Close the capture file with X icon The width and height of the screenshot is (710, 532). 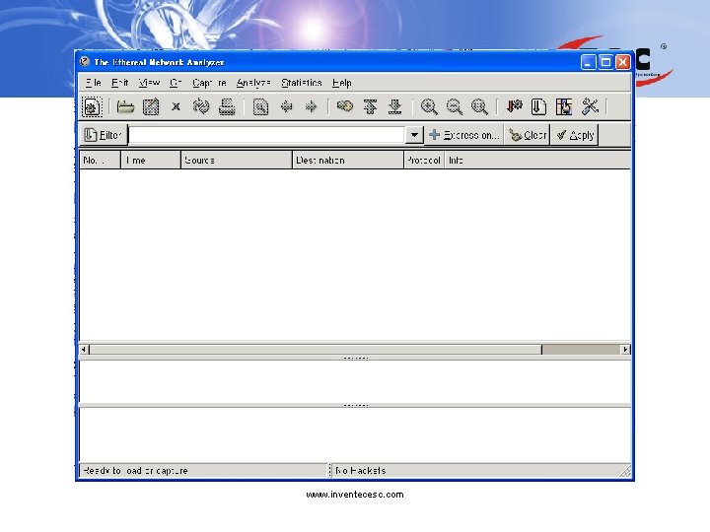tap(176, 106)
